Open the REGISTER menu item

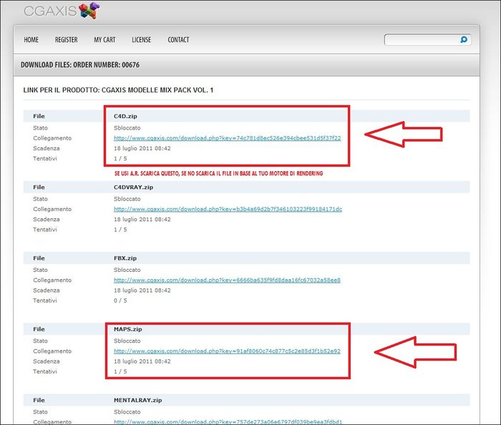click(66, 40)
